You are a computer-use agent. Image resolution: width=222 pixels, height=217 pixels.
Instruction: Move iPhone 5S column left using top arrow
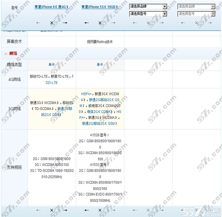point(86,23)
